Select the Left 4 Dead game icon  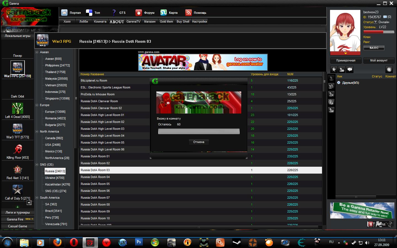[x=18, y=108]
